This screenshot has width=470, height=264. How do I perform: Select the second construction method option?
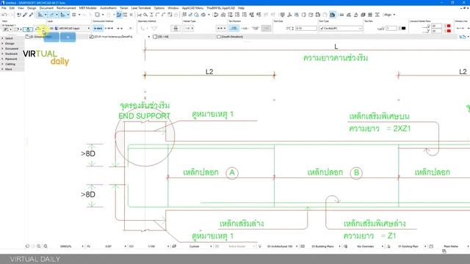[109, 29]
